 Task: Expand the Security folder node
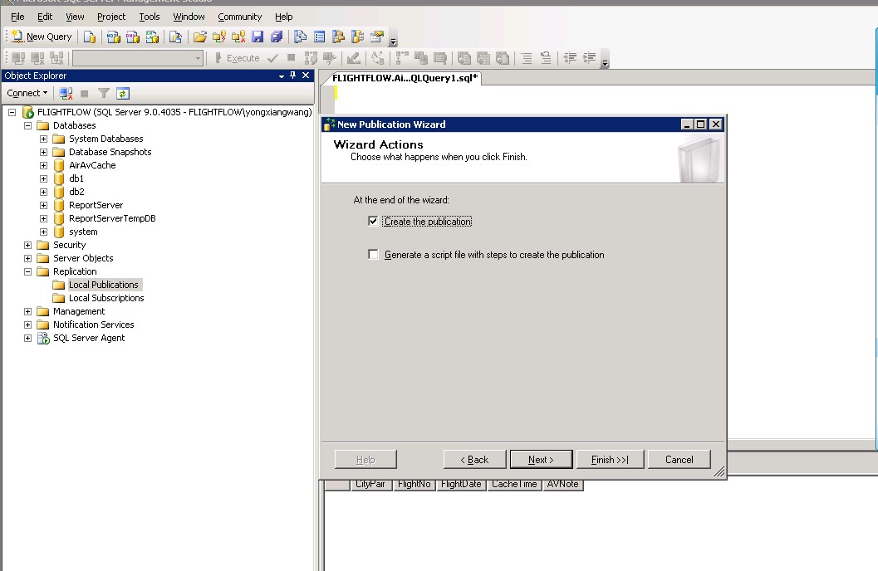pos(27,245)
